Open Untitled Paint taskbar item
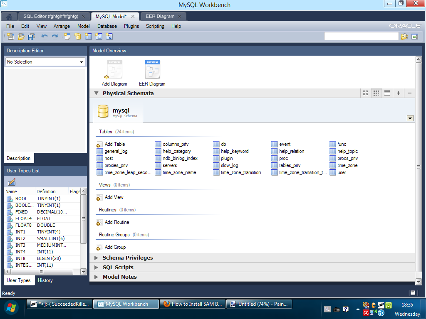The image size is (426, 319). coord(259,304)
